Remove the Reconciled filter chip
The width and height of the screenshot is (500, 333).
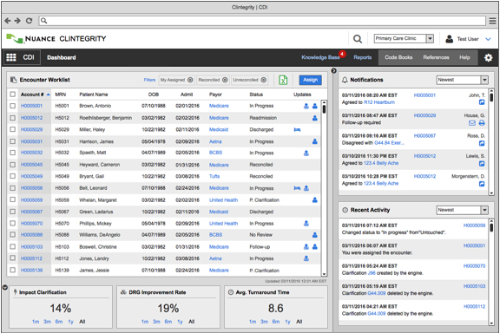225,80
